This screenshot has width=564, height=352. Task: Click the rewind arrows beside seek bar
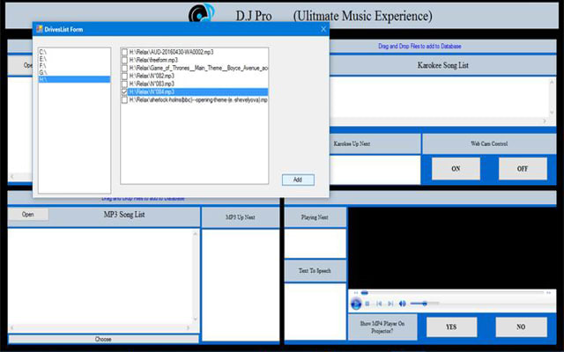pyautogui.click(x=356, y=293)
